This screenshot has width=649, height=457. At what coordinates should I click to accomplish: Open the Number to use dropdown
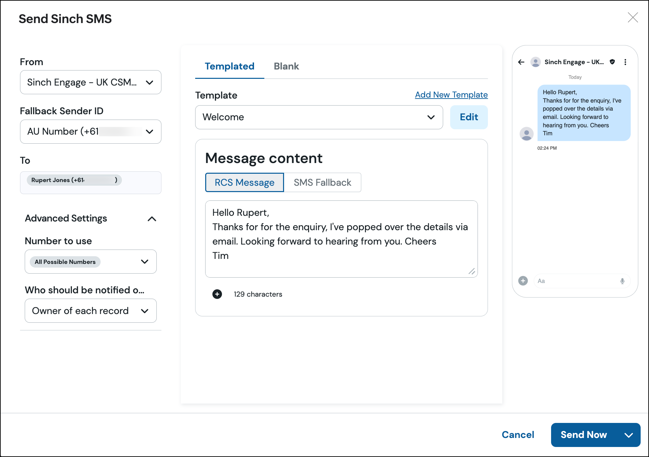click(91, 262)
